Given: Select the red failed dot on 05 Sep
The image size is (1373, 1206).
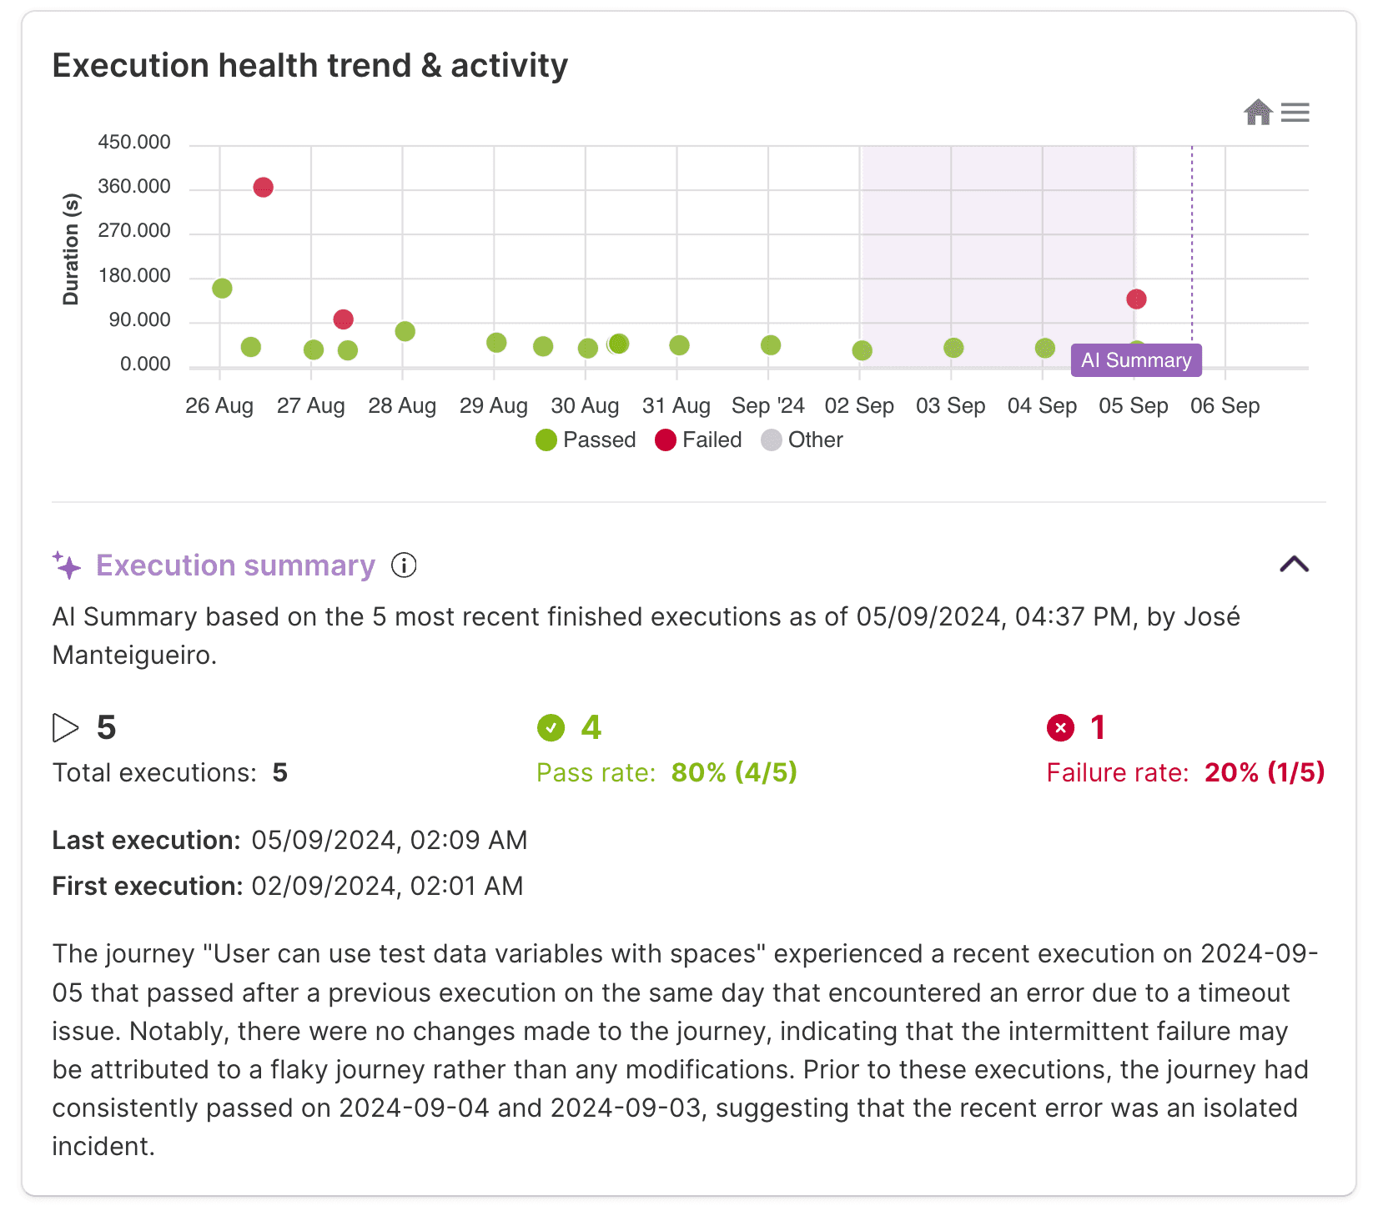Looking at the screenshot, I should click(1136, 297).
